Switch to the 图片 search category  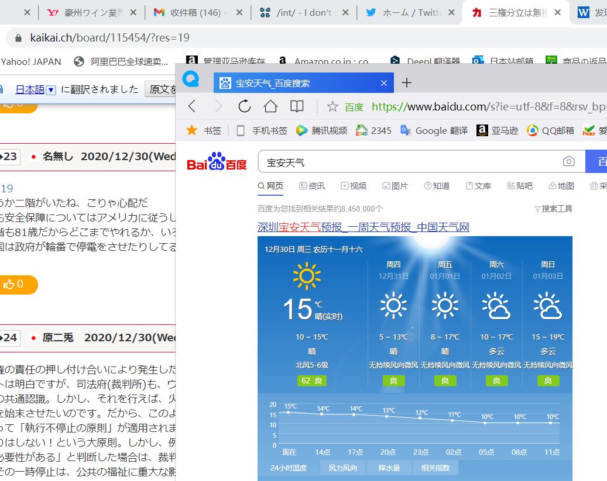(x=395, y=186)
